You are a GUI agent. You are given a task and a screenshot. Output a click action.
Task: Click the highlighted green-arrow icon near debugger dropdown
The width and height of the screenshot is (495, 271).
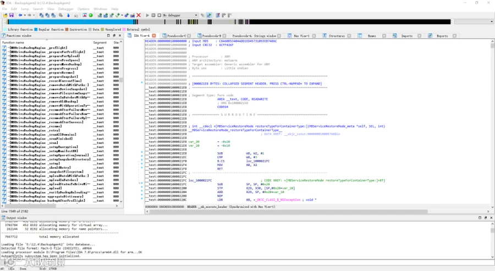tap(209, 15)
